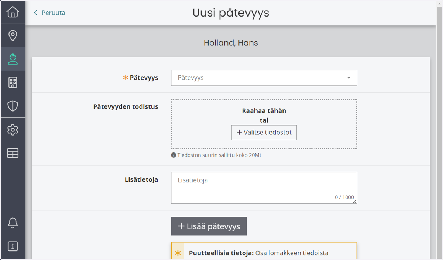Open the building icon in sidebar

point(13,82)
